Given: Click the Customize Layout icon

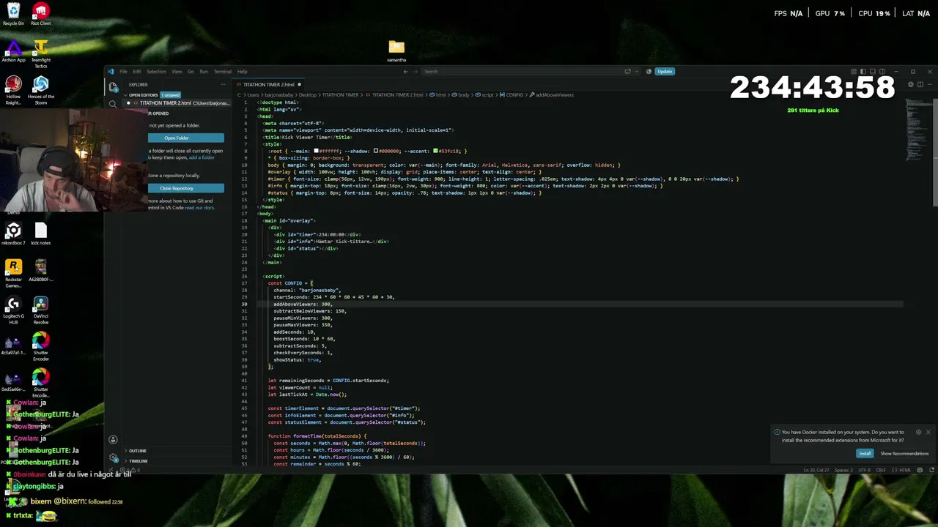Looking at the screenshot, I should (x=853, y=72).
